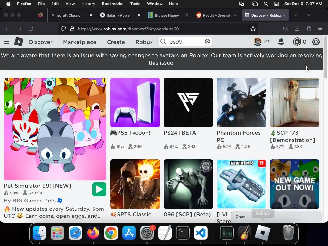328x246 pixels.
Task: Open Firefox extensions puzzle icon
Action: [309, 29]
